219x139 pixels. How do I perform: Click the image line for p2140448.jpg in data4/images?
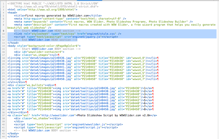tap(83, 73)
